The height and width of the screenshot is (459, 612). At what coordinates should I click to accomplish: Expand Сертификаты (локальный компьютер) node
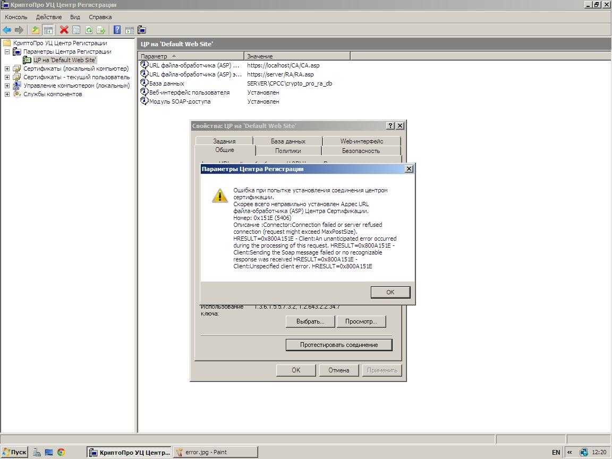[x=7, y=69]
